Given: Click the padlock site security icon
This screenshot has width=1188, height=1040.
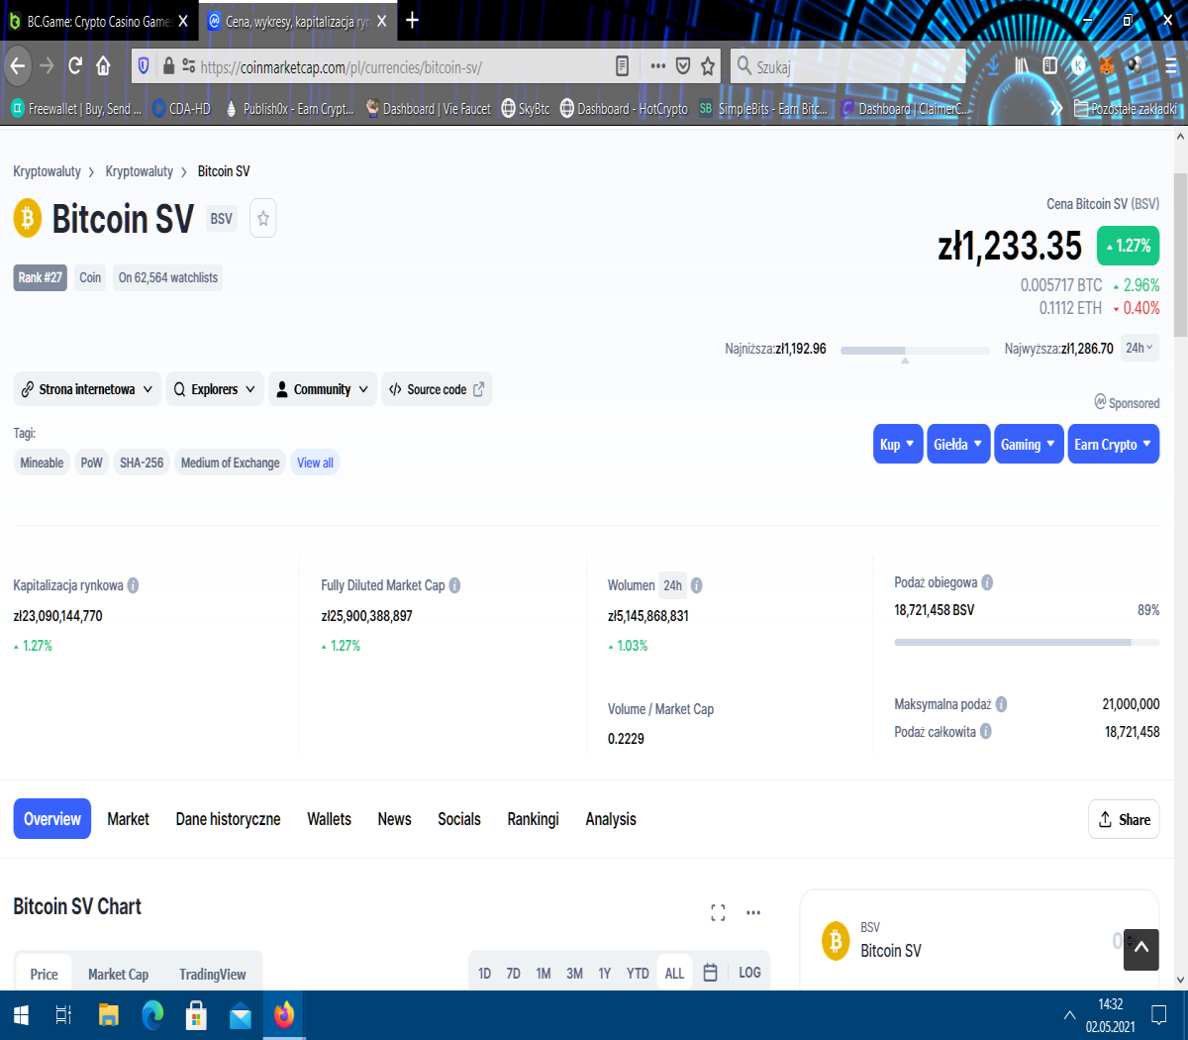Looking at the screenshot, I should pyautogui.click(x=168, y=66).
